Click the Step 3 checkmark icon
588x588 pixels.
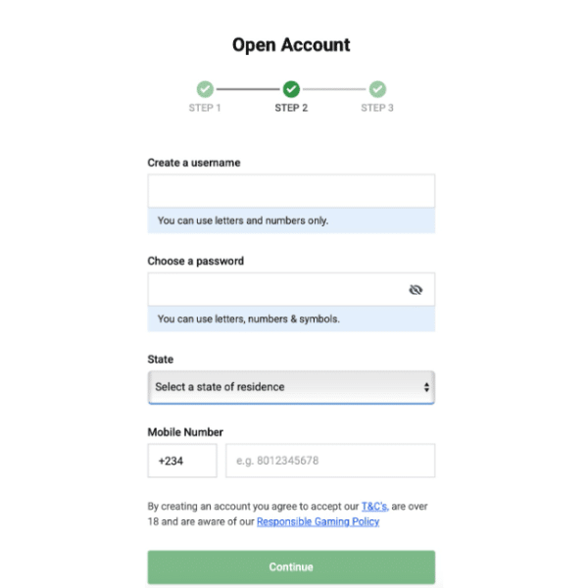tap(377, 89)
